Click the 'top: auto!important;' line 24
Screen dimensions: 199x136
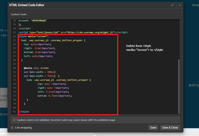pyautogui.click(x=38, y=44)
